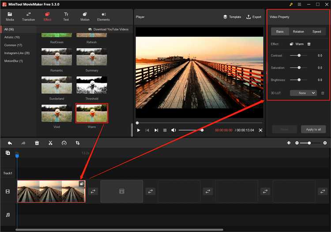The image size is (331, 232).
Task: Click the Export button
Action: [x=254, y=17]
